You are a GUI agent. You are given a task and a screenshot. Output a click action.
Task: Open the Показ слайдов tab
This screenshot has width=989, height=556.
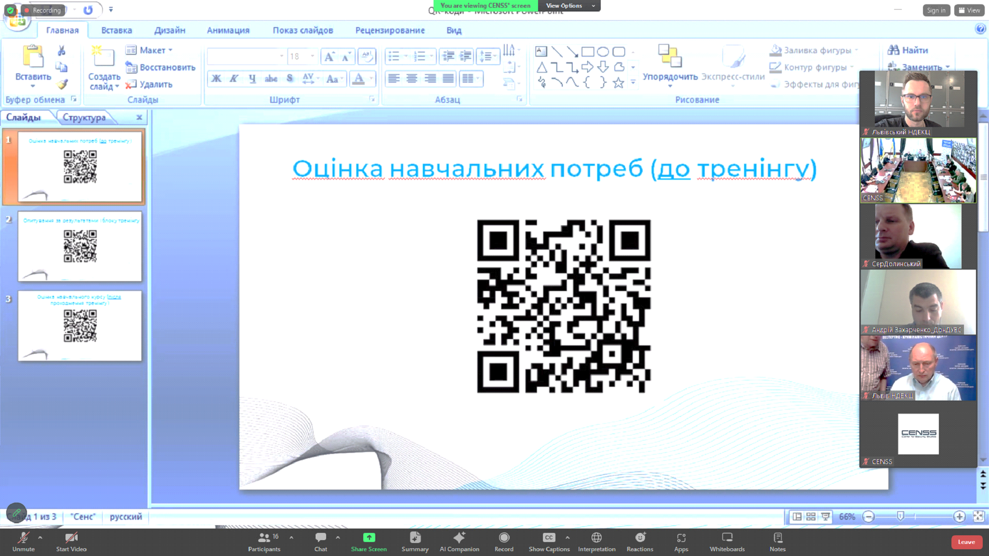[x=303, y=30]
